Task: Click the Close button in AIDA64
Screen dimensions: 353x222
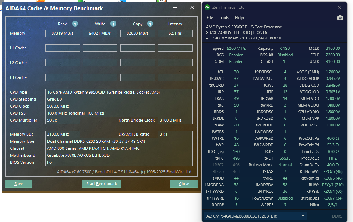Action: (x=184, y=184)
